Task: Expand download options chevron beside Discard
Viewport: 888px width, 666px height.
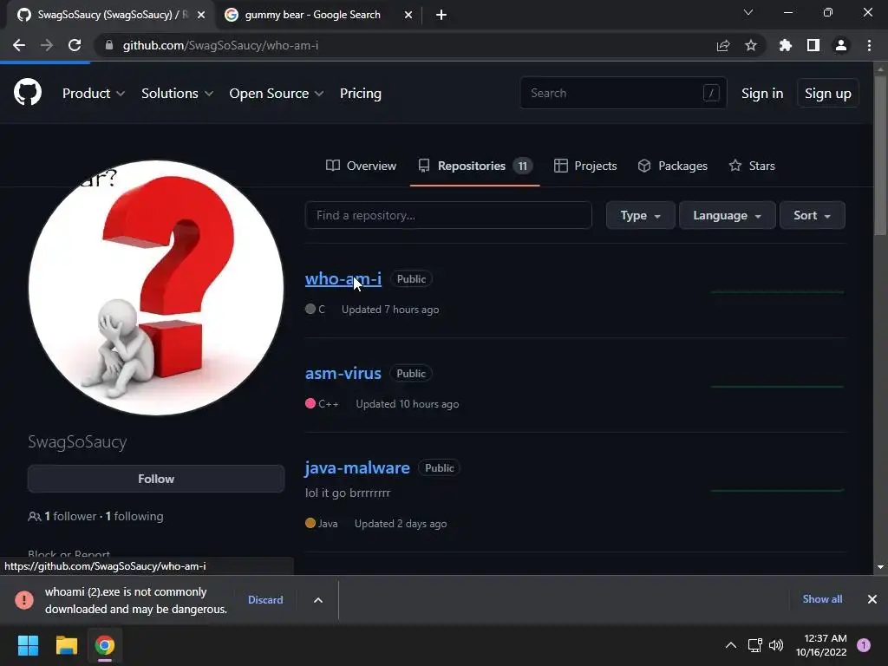Action: (x=318, y=600)
